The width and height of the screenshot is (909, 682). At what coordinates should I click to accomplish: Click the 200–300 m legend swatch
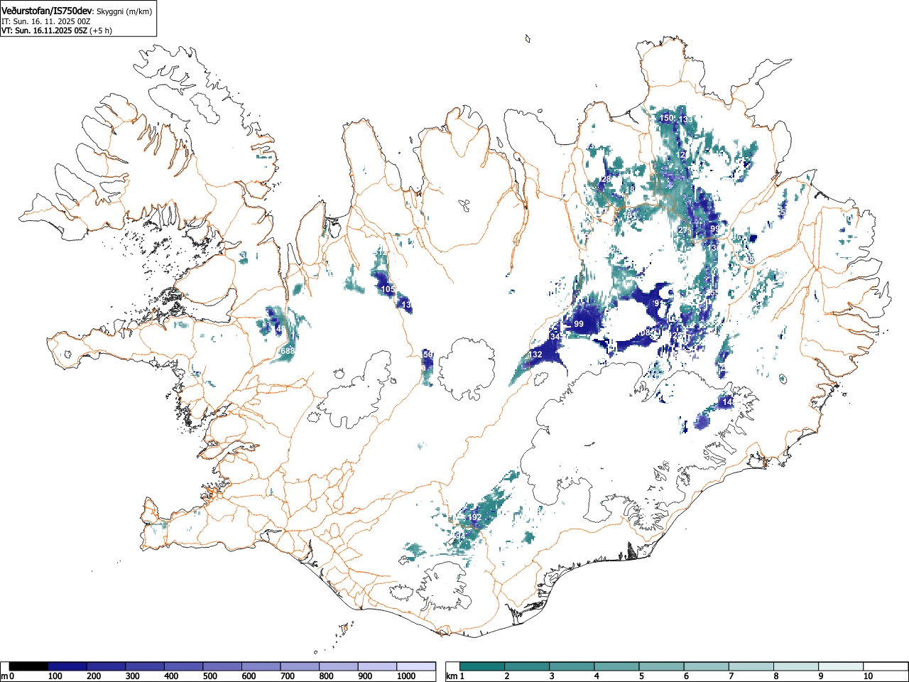107,666
